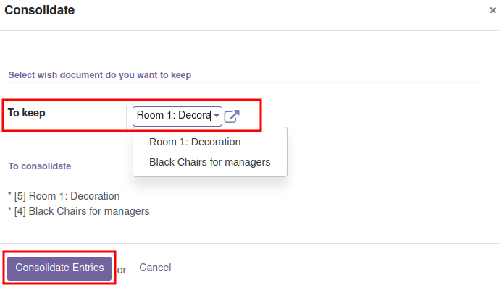The width and height of the screenshot is (499, 290).
Task: Click inside the To keep text field
Action: [x=174, y=116]
